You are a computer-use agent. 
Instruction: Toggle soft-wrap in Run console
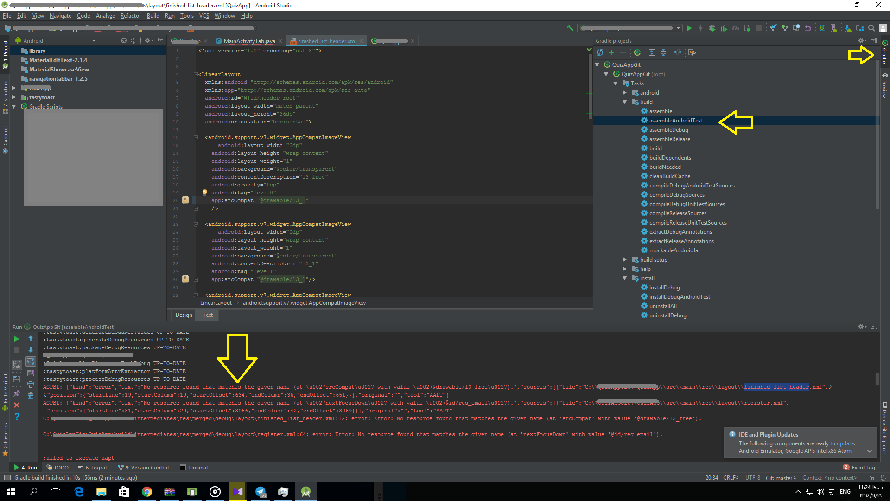pos(31,361)
